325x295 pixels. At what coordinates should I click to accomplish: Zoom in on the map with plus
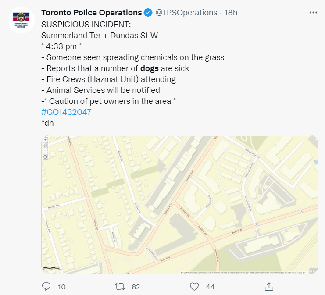45,140
